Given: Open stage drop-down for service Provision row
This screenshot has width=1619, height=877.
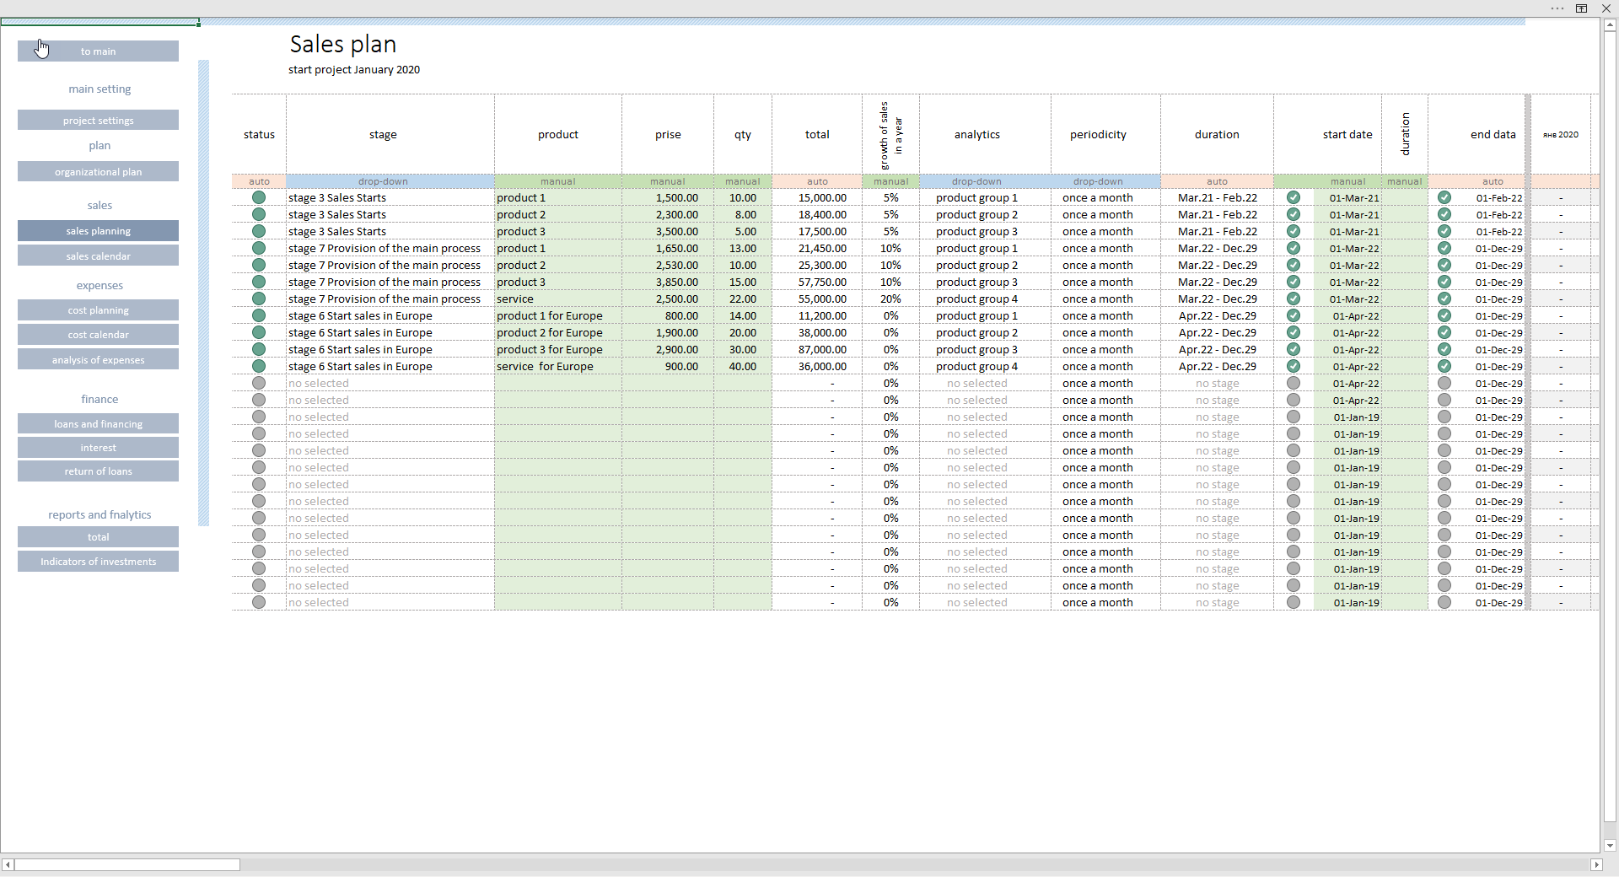Looking at the screenshot, I should click(390, 299).
